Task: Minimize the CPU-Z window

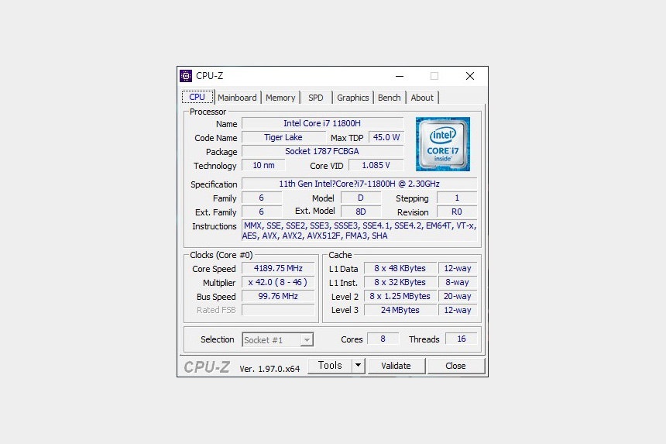Action: [400, 76]
